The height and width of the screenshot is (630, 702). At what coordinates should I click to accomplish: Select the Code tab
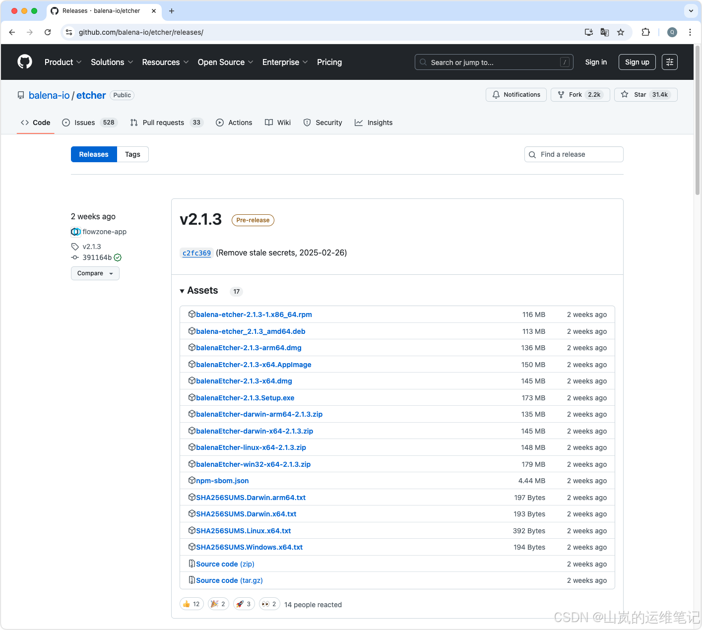[x=36, y=123]
